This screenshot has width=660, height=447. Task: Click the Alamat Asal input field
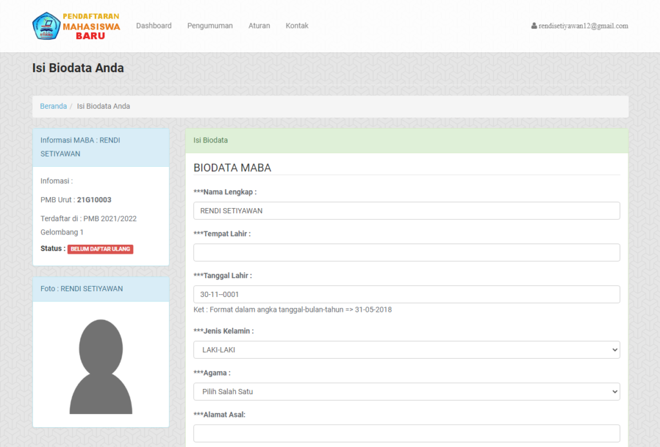[x=407, y=433]
